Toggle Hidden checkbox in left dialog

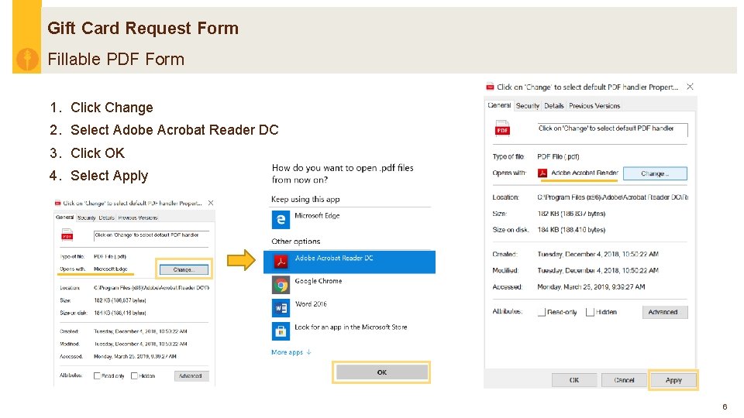[134, 376]
